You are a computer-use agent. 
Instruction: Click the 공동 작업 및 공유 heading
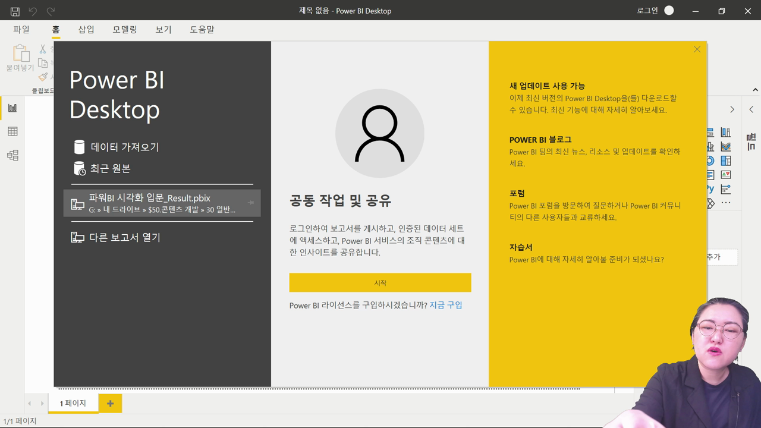click(340, 200)
